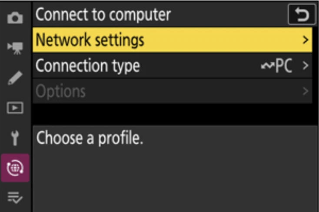The image size is (319, 212).
Task: Select the Network settings row
Action: pyautogui.click(x=172, y=40)
